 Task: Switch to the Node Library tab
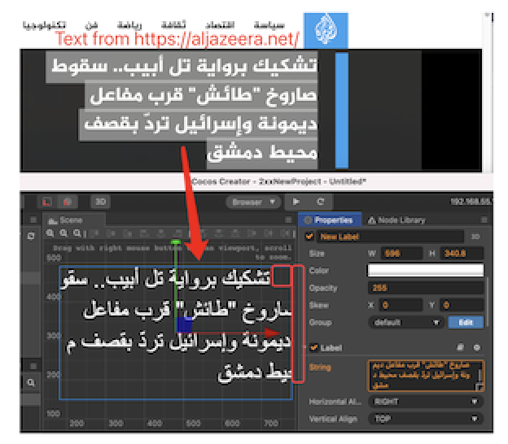397,220
